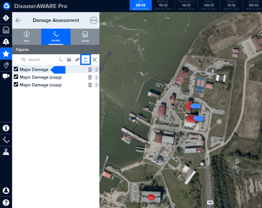The width and height of the screenshot is (262, 208).
Task: Select the last Major Damage (copy) label
Action: pos(41,85)
